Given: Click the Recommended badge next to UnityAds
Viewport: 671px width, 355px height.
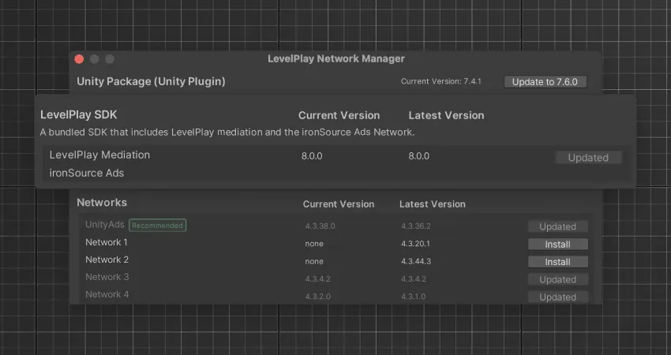Looking at the screenshot, I should tap(157, 226).
